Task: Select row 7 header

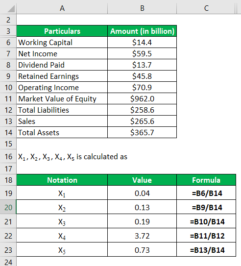Action: tap(8, 53)
